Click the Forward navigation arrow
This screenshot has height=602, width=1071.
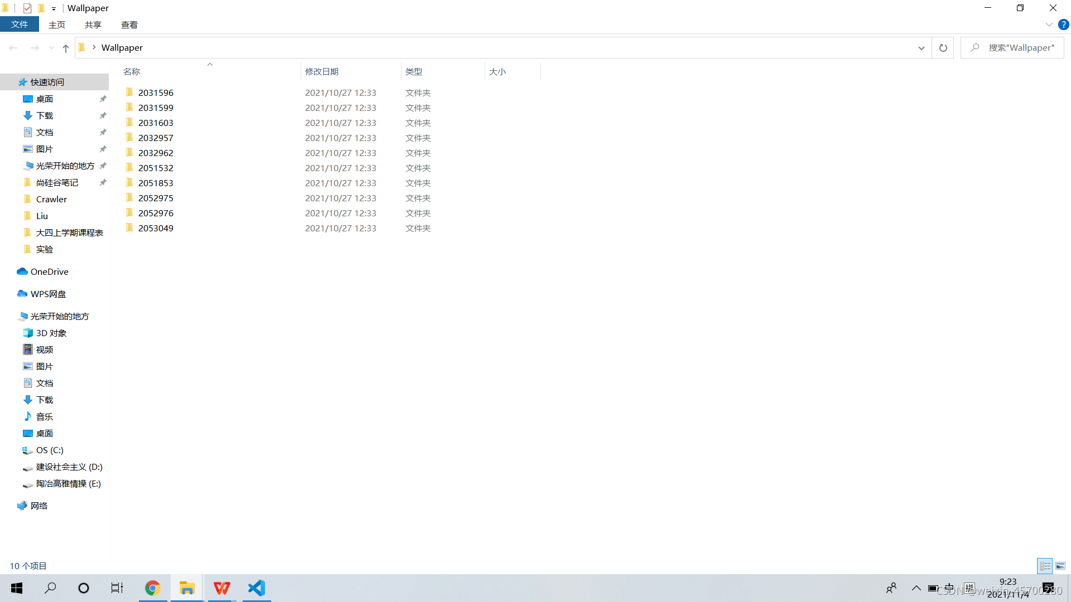tap(35, 48)
